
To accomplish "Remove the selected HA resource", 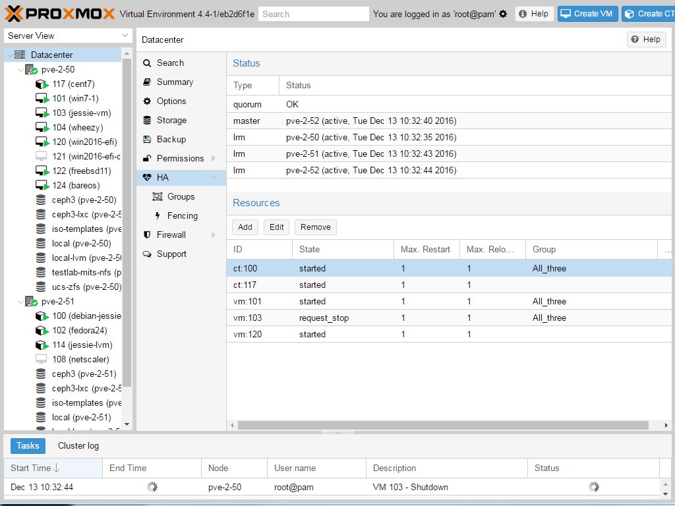I will (x=316, y=227).
